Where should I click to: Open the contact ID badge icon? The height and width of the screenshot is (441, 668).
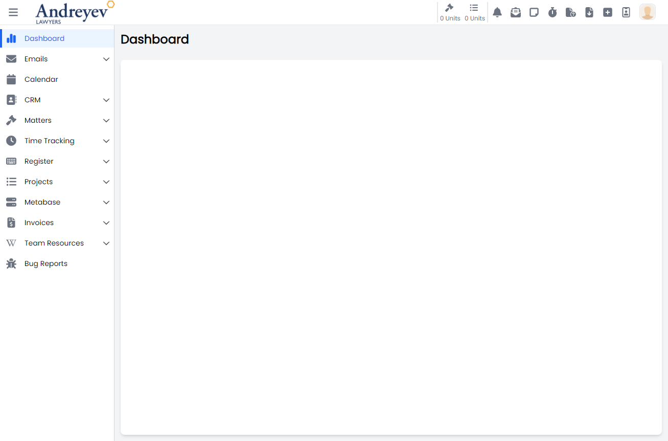[x=626, y=13]
